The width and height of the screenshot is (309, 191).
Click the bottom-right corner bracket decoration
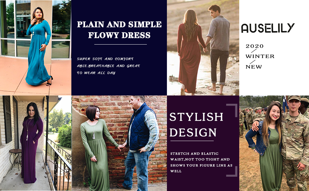232,171
